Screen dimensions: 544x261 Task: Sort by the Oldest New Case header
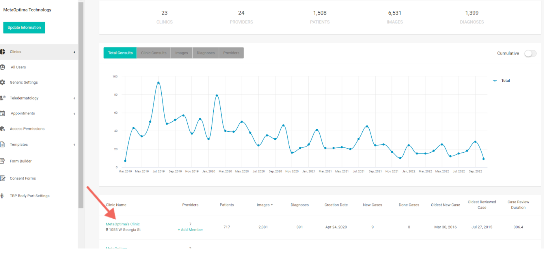click(x=446, y=205)
